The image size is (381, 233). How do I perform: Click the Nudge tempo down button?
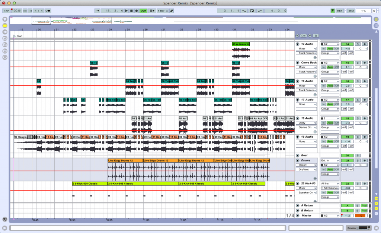click(x=25, y=11)
